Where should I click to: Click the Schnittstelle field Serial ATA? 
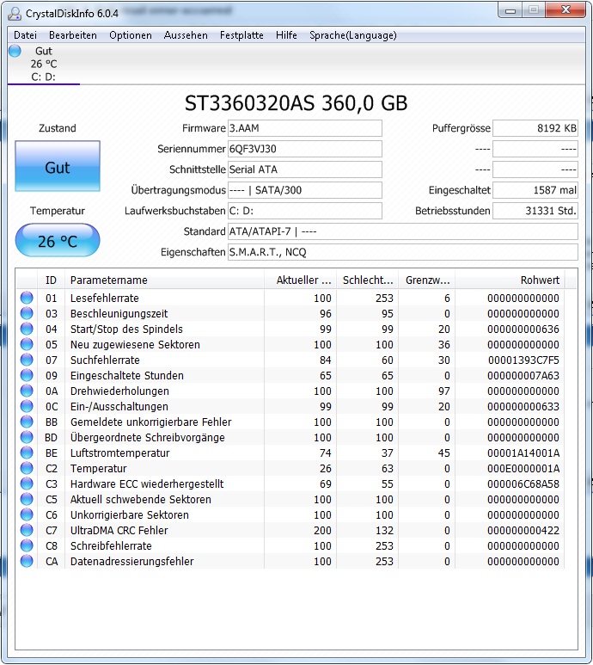click(x=305, y=169)
